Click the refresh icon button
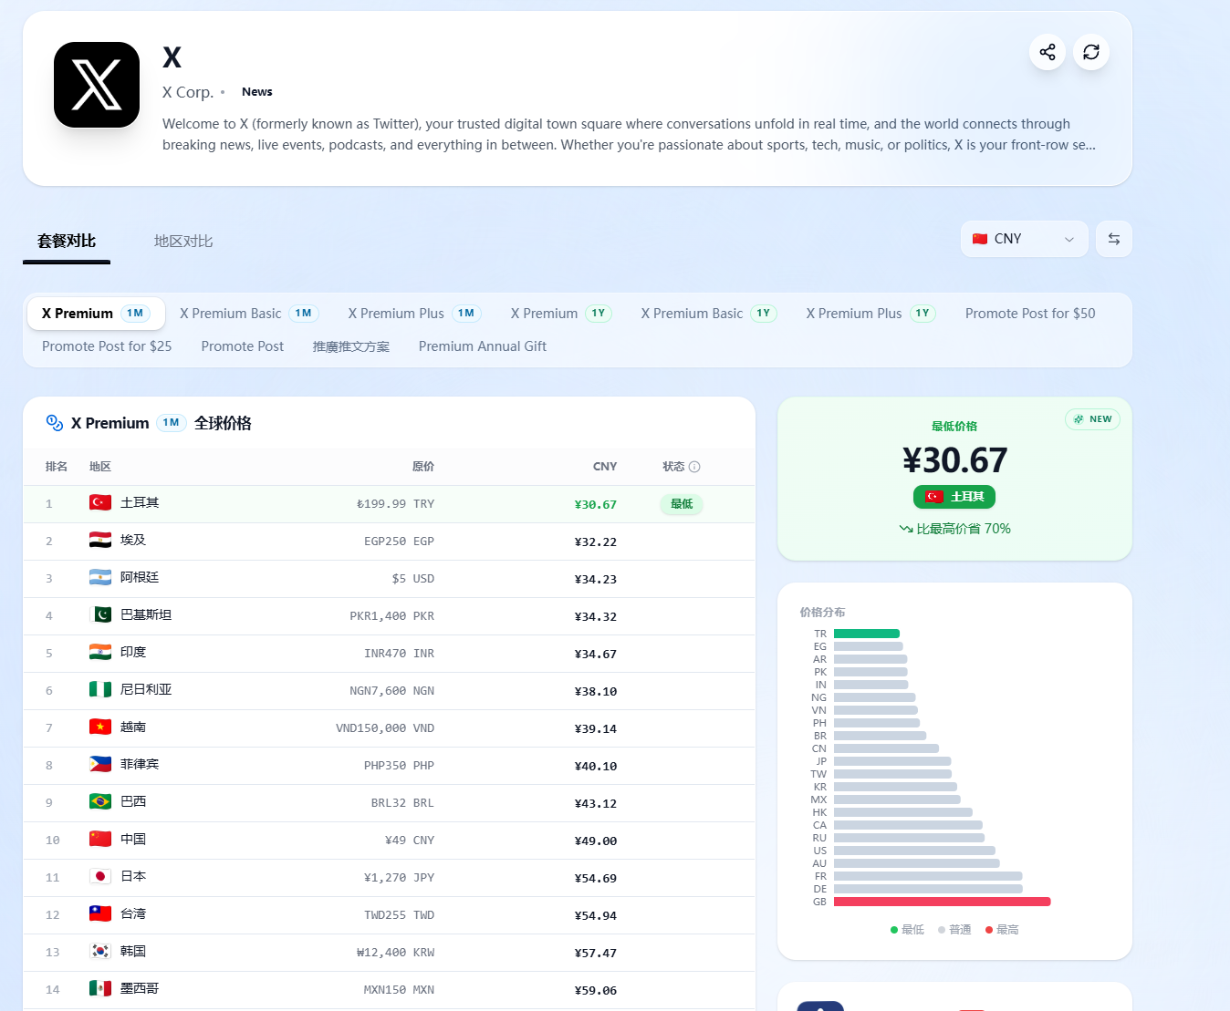1230x1011 pixels. click(1090, 52)
